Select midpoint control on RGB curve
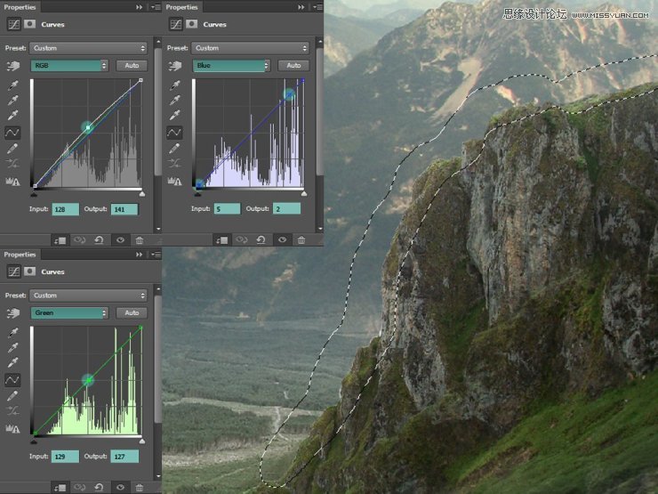The image size is (658, 494). (x=88, y=127)
